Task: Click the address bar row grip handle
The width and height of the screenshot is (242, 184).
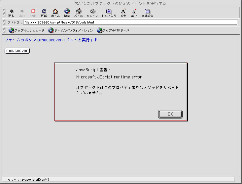Action: (4, 22)
